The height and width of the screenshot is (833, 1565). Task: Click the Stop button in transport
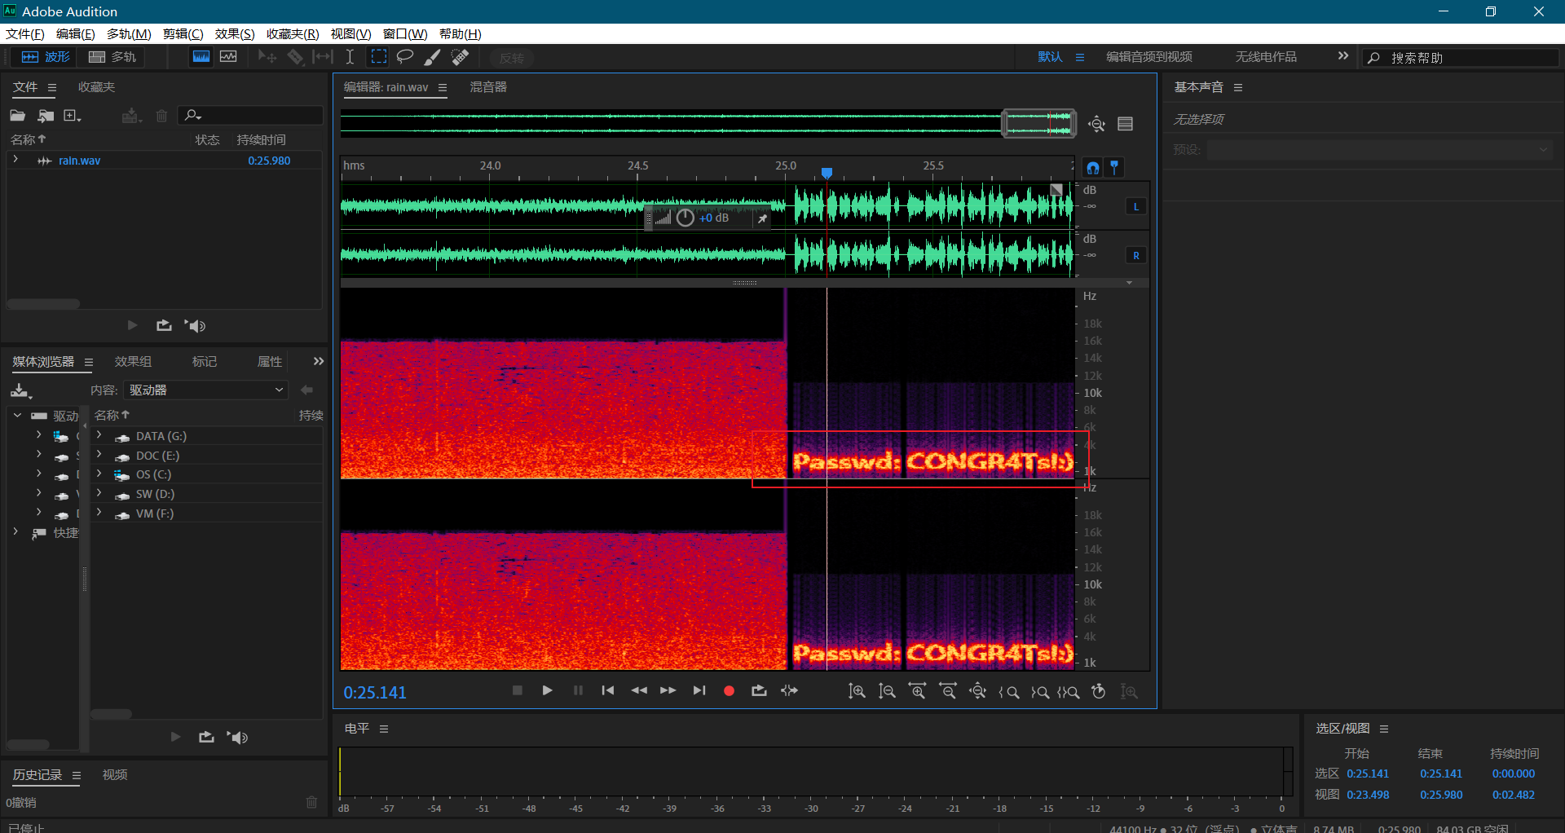(x=517, y=690)
